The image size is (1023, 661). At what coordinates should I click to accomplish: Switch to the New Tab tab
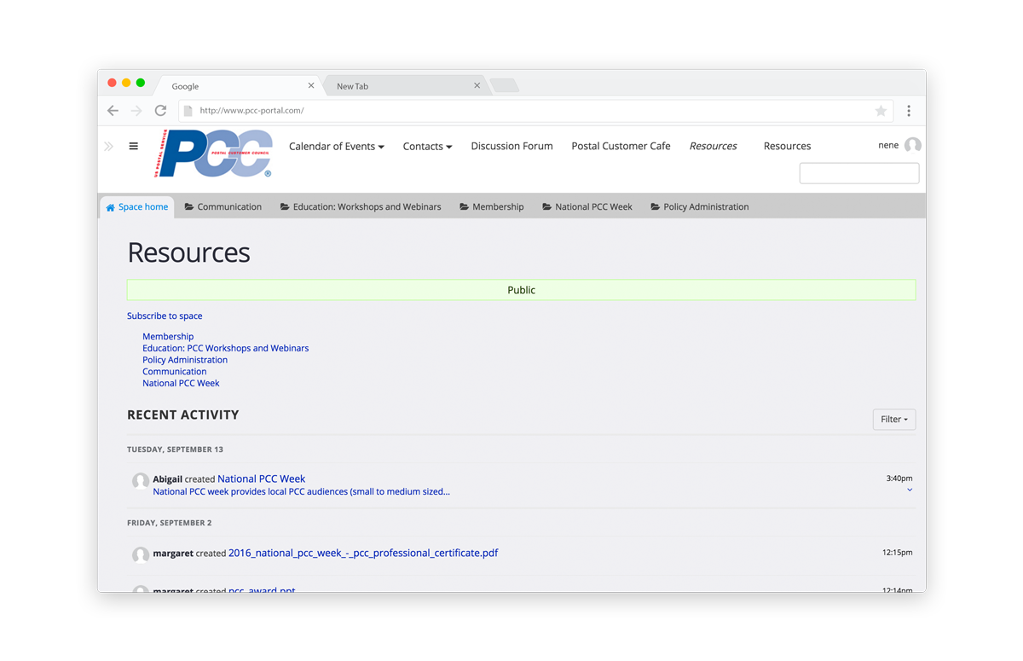[x=405, y=86]
